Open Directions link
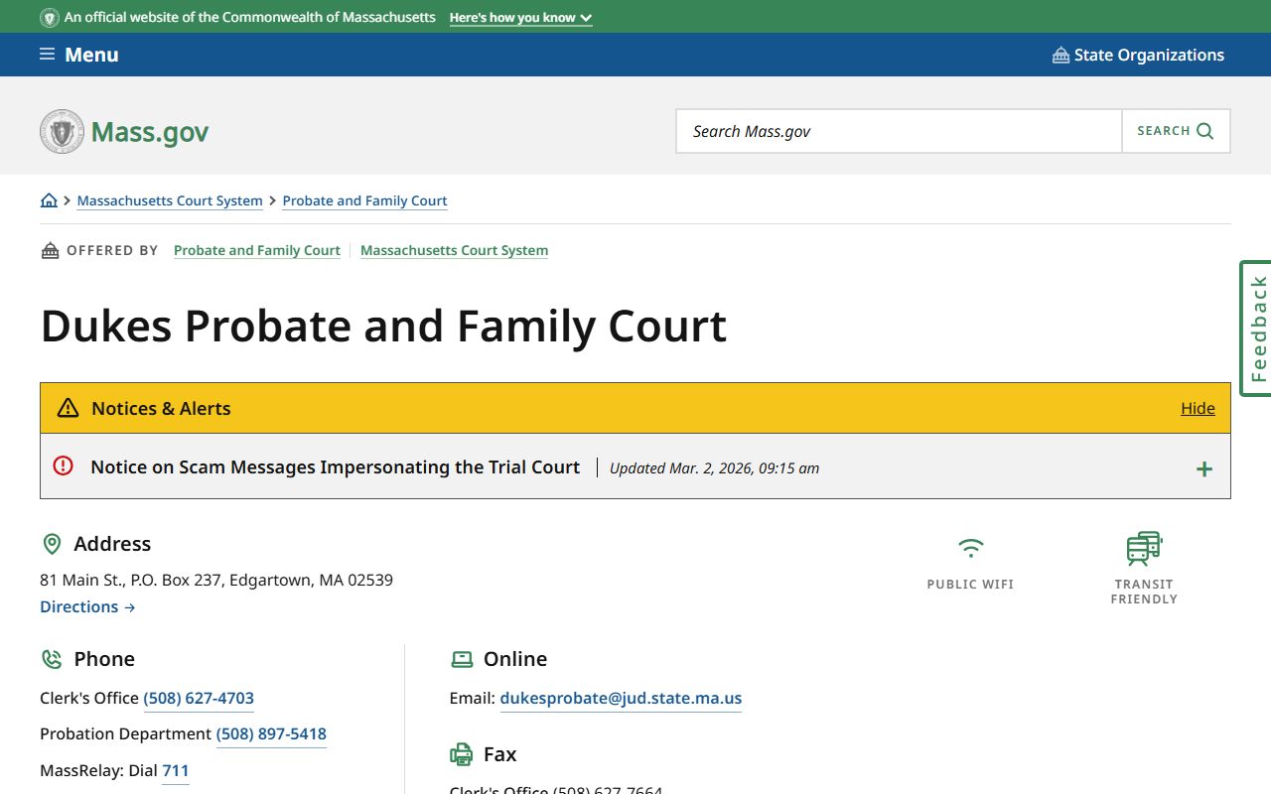The image size is (1271, 794). coord(87,606)
